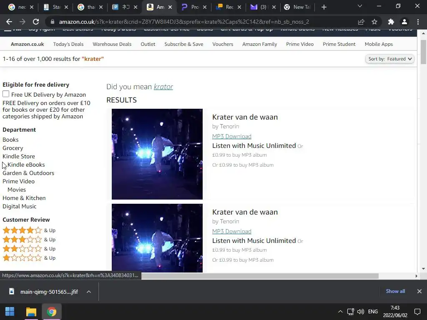Select the Books department
This screenshot has height=320, width=427.
[10, 140]
